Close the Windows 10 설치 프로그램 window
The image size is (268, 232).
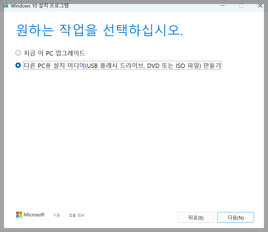coord(260,6)
